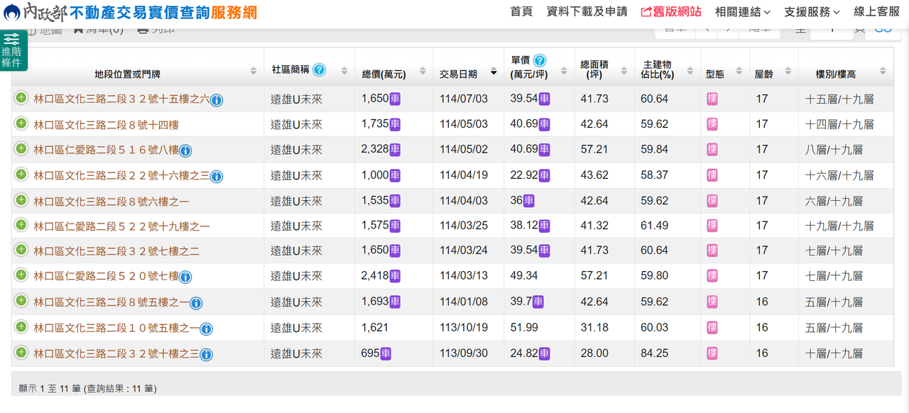This screenshot has height=413, width=909.
Task: Click 車 icon next to total price 1,735
Action: pyautogui.click(x=395, y=124)
